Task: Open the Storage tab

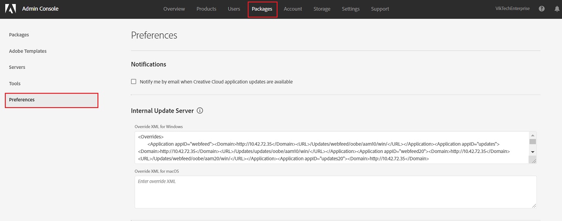Action: (x=322, y=9)
